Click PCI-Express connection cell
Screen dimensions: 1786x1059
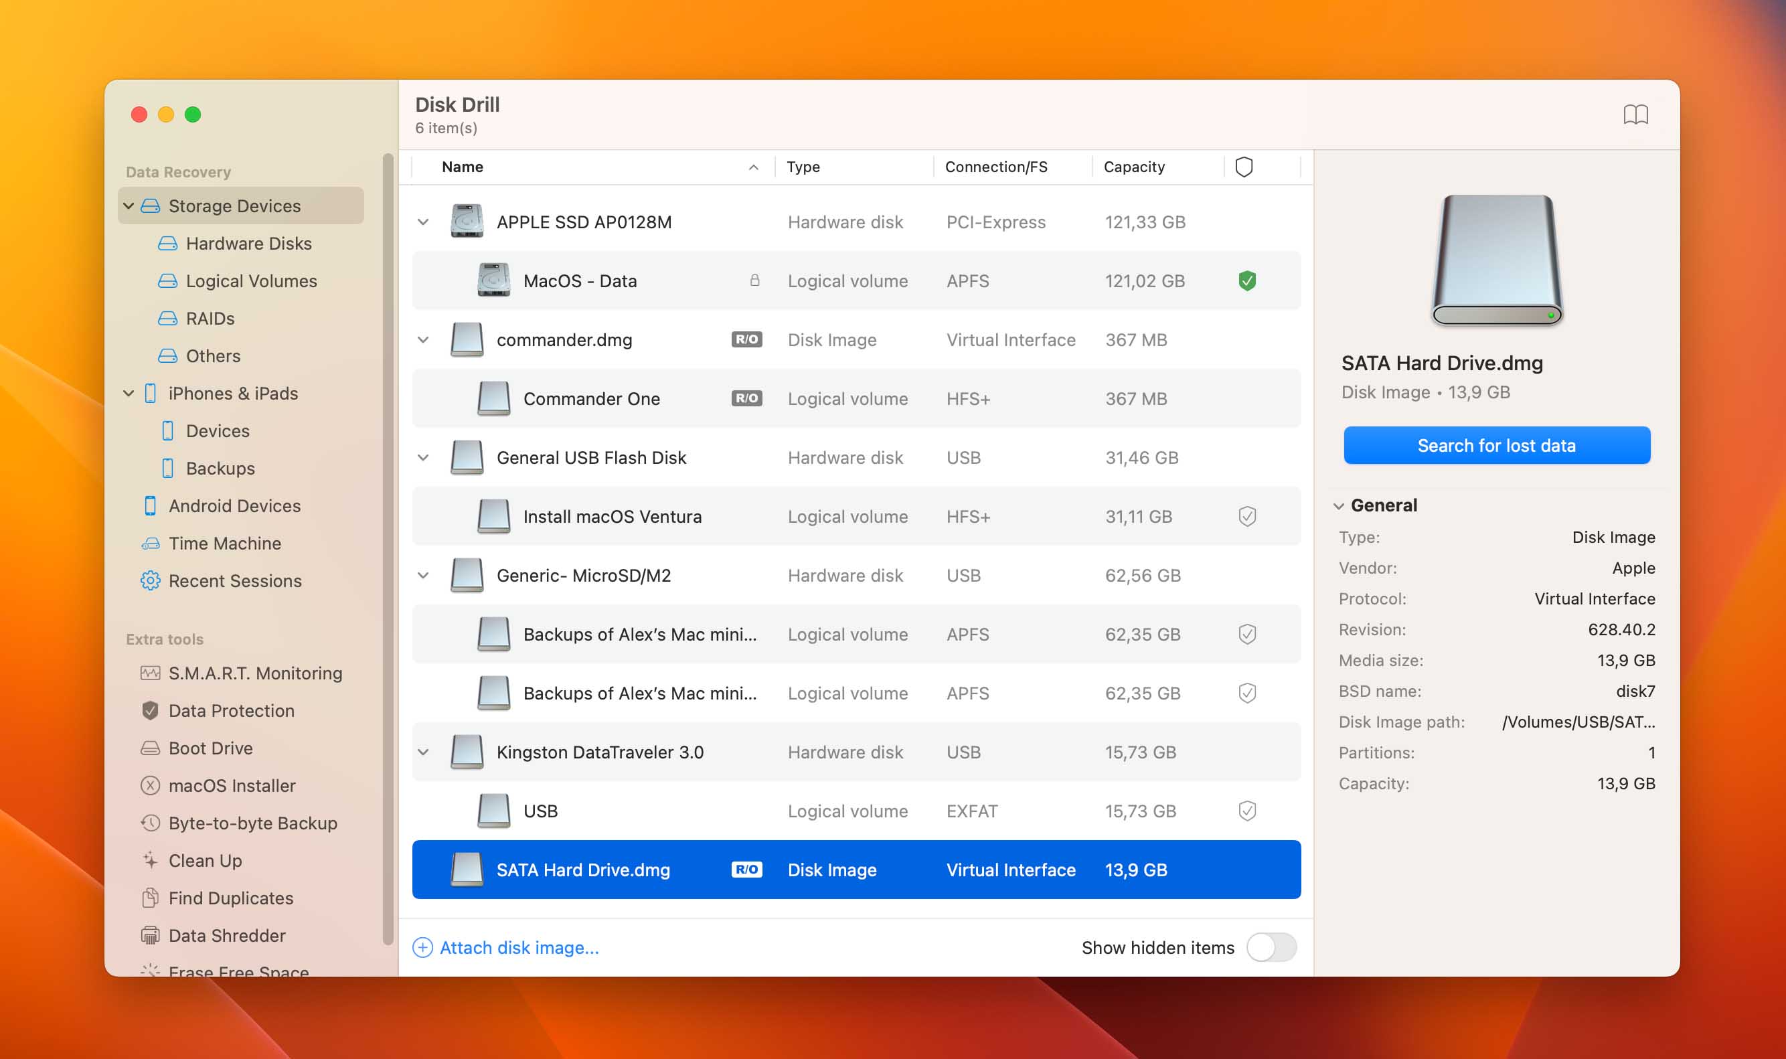[995, 222]
